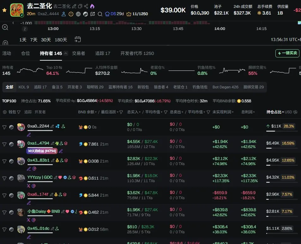Select the 30天 chart range
The image size is (301, 244).
tap(46, 40)
